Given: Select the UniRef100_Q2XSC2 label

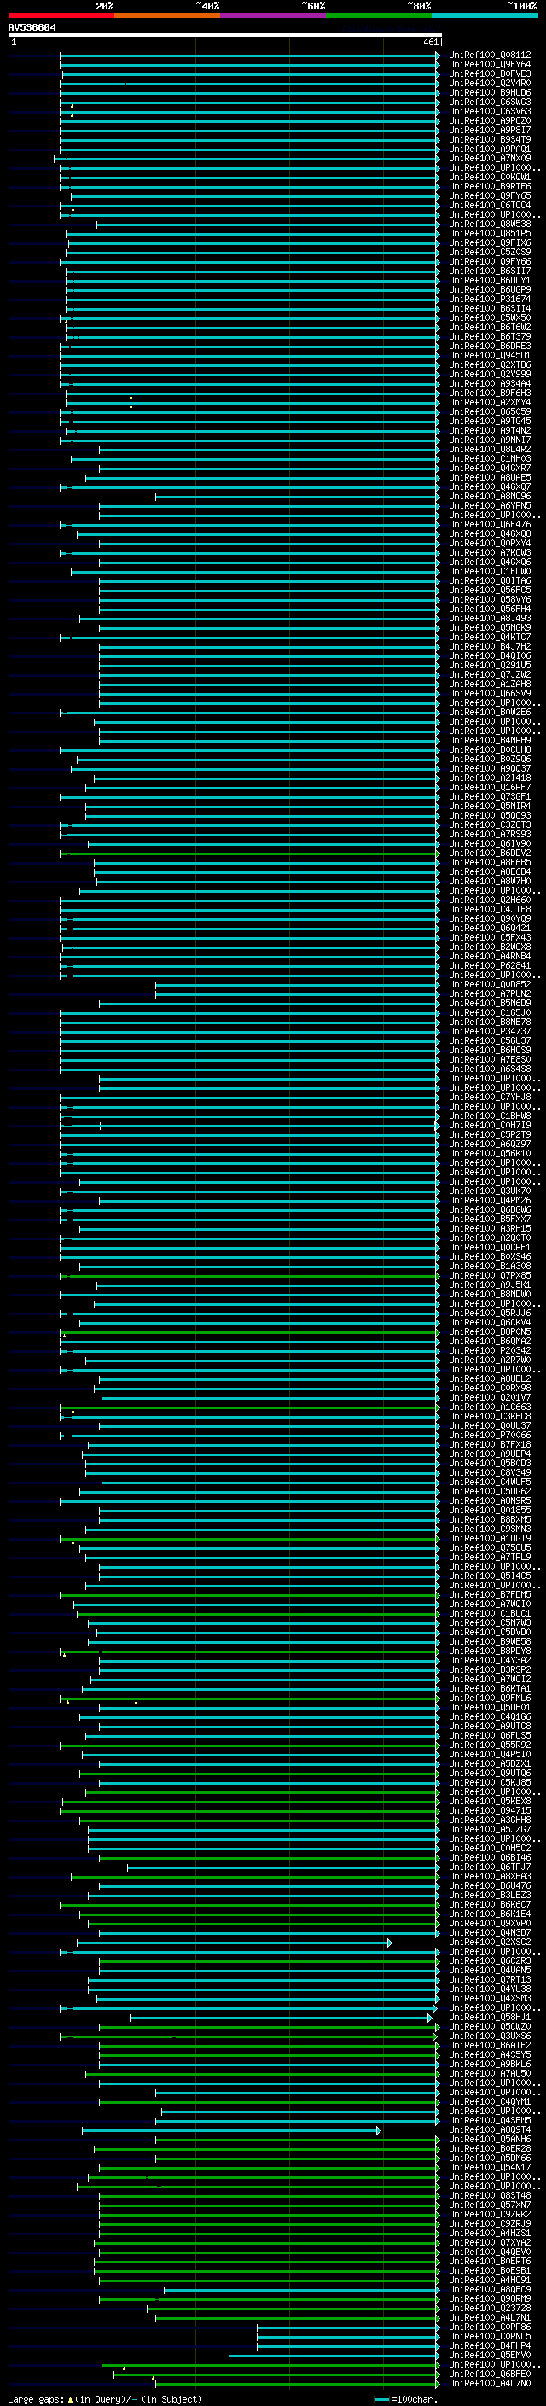Looking at the screenshot, I should tap(490, 1942).
